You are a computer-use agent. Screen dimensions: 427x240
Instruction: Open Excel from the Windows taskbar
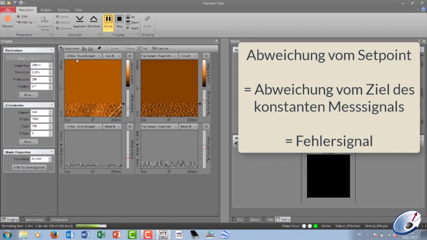(x=101, y=235)
